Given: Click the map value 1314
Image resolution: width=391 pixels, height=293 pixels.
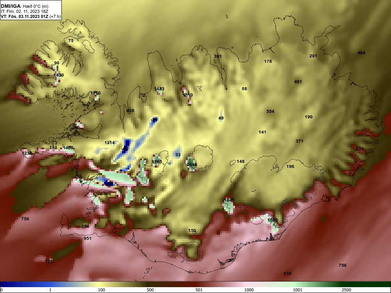Looking at the screenshot, I should click(x=109, y=143).
